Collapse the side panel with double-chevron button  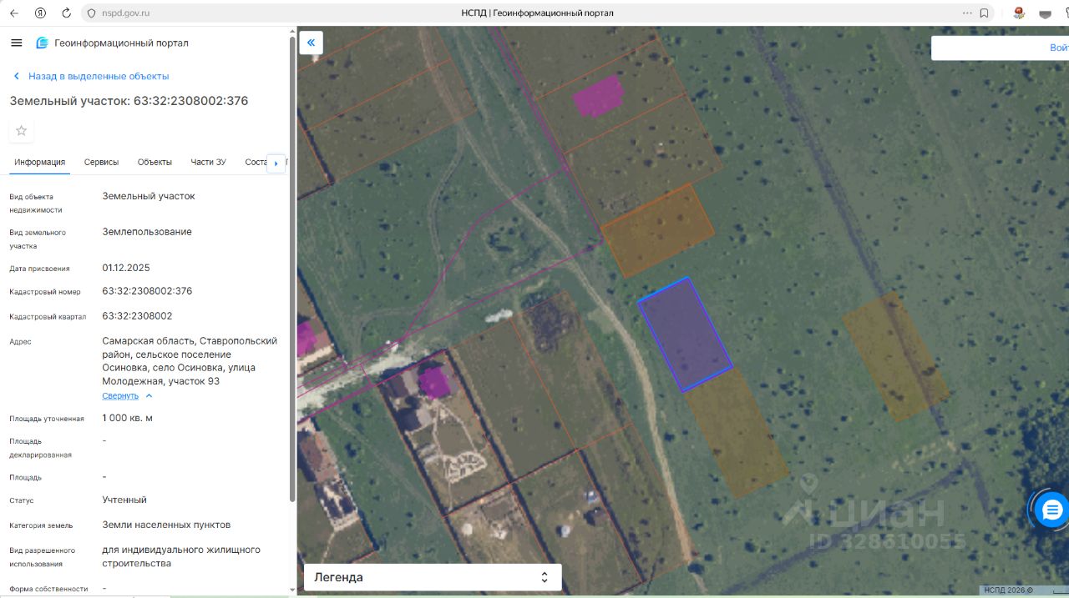[312, 43]
